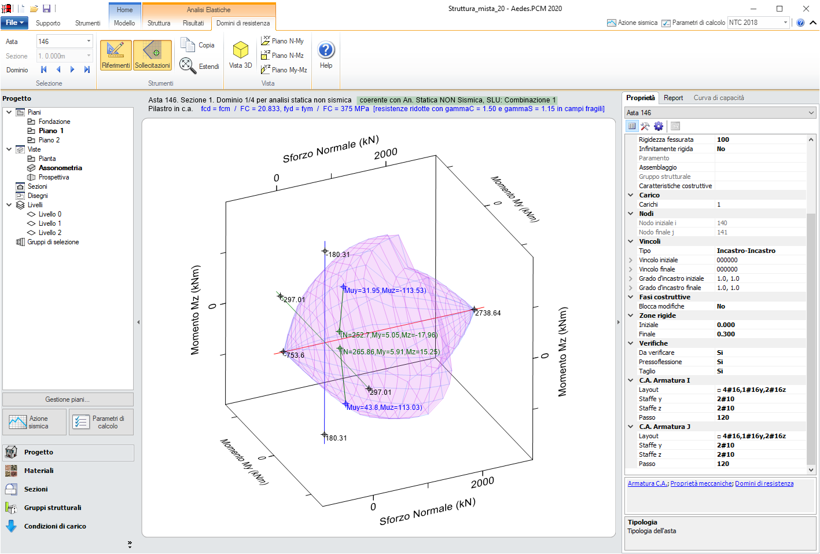Open the Help button in ribbon
Image resolution: width=820 pixels, height=554 pixels.
tap(326, 55)
